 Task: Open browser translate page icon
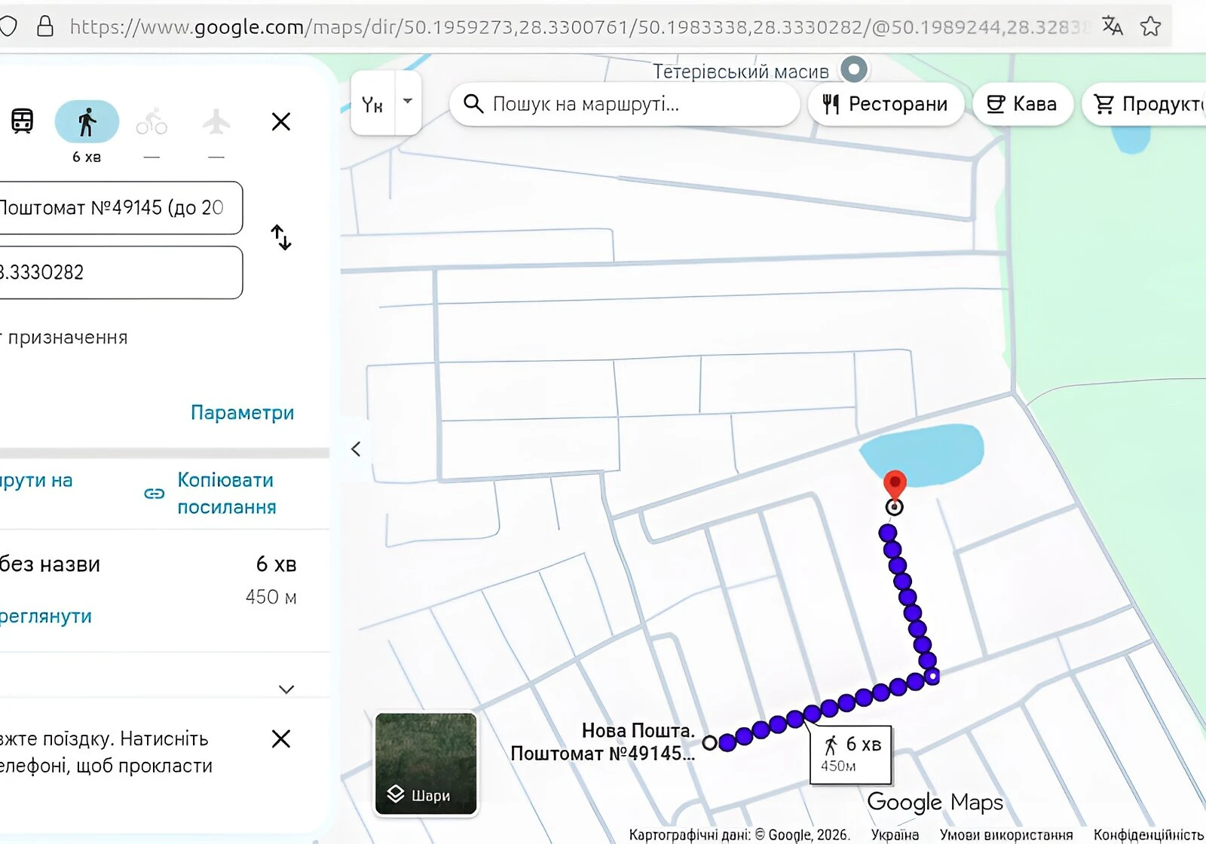(1112, 26)
